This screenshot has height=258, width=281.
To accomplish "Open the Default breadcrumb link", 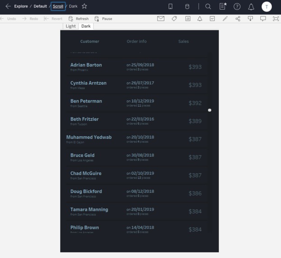I will coord(40,6).
